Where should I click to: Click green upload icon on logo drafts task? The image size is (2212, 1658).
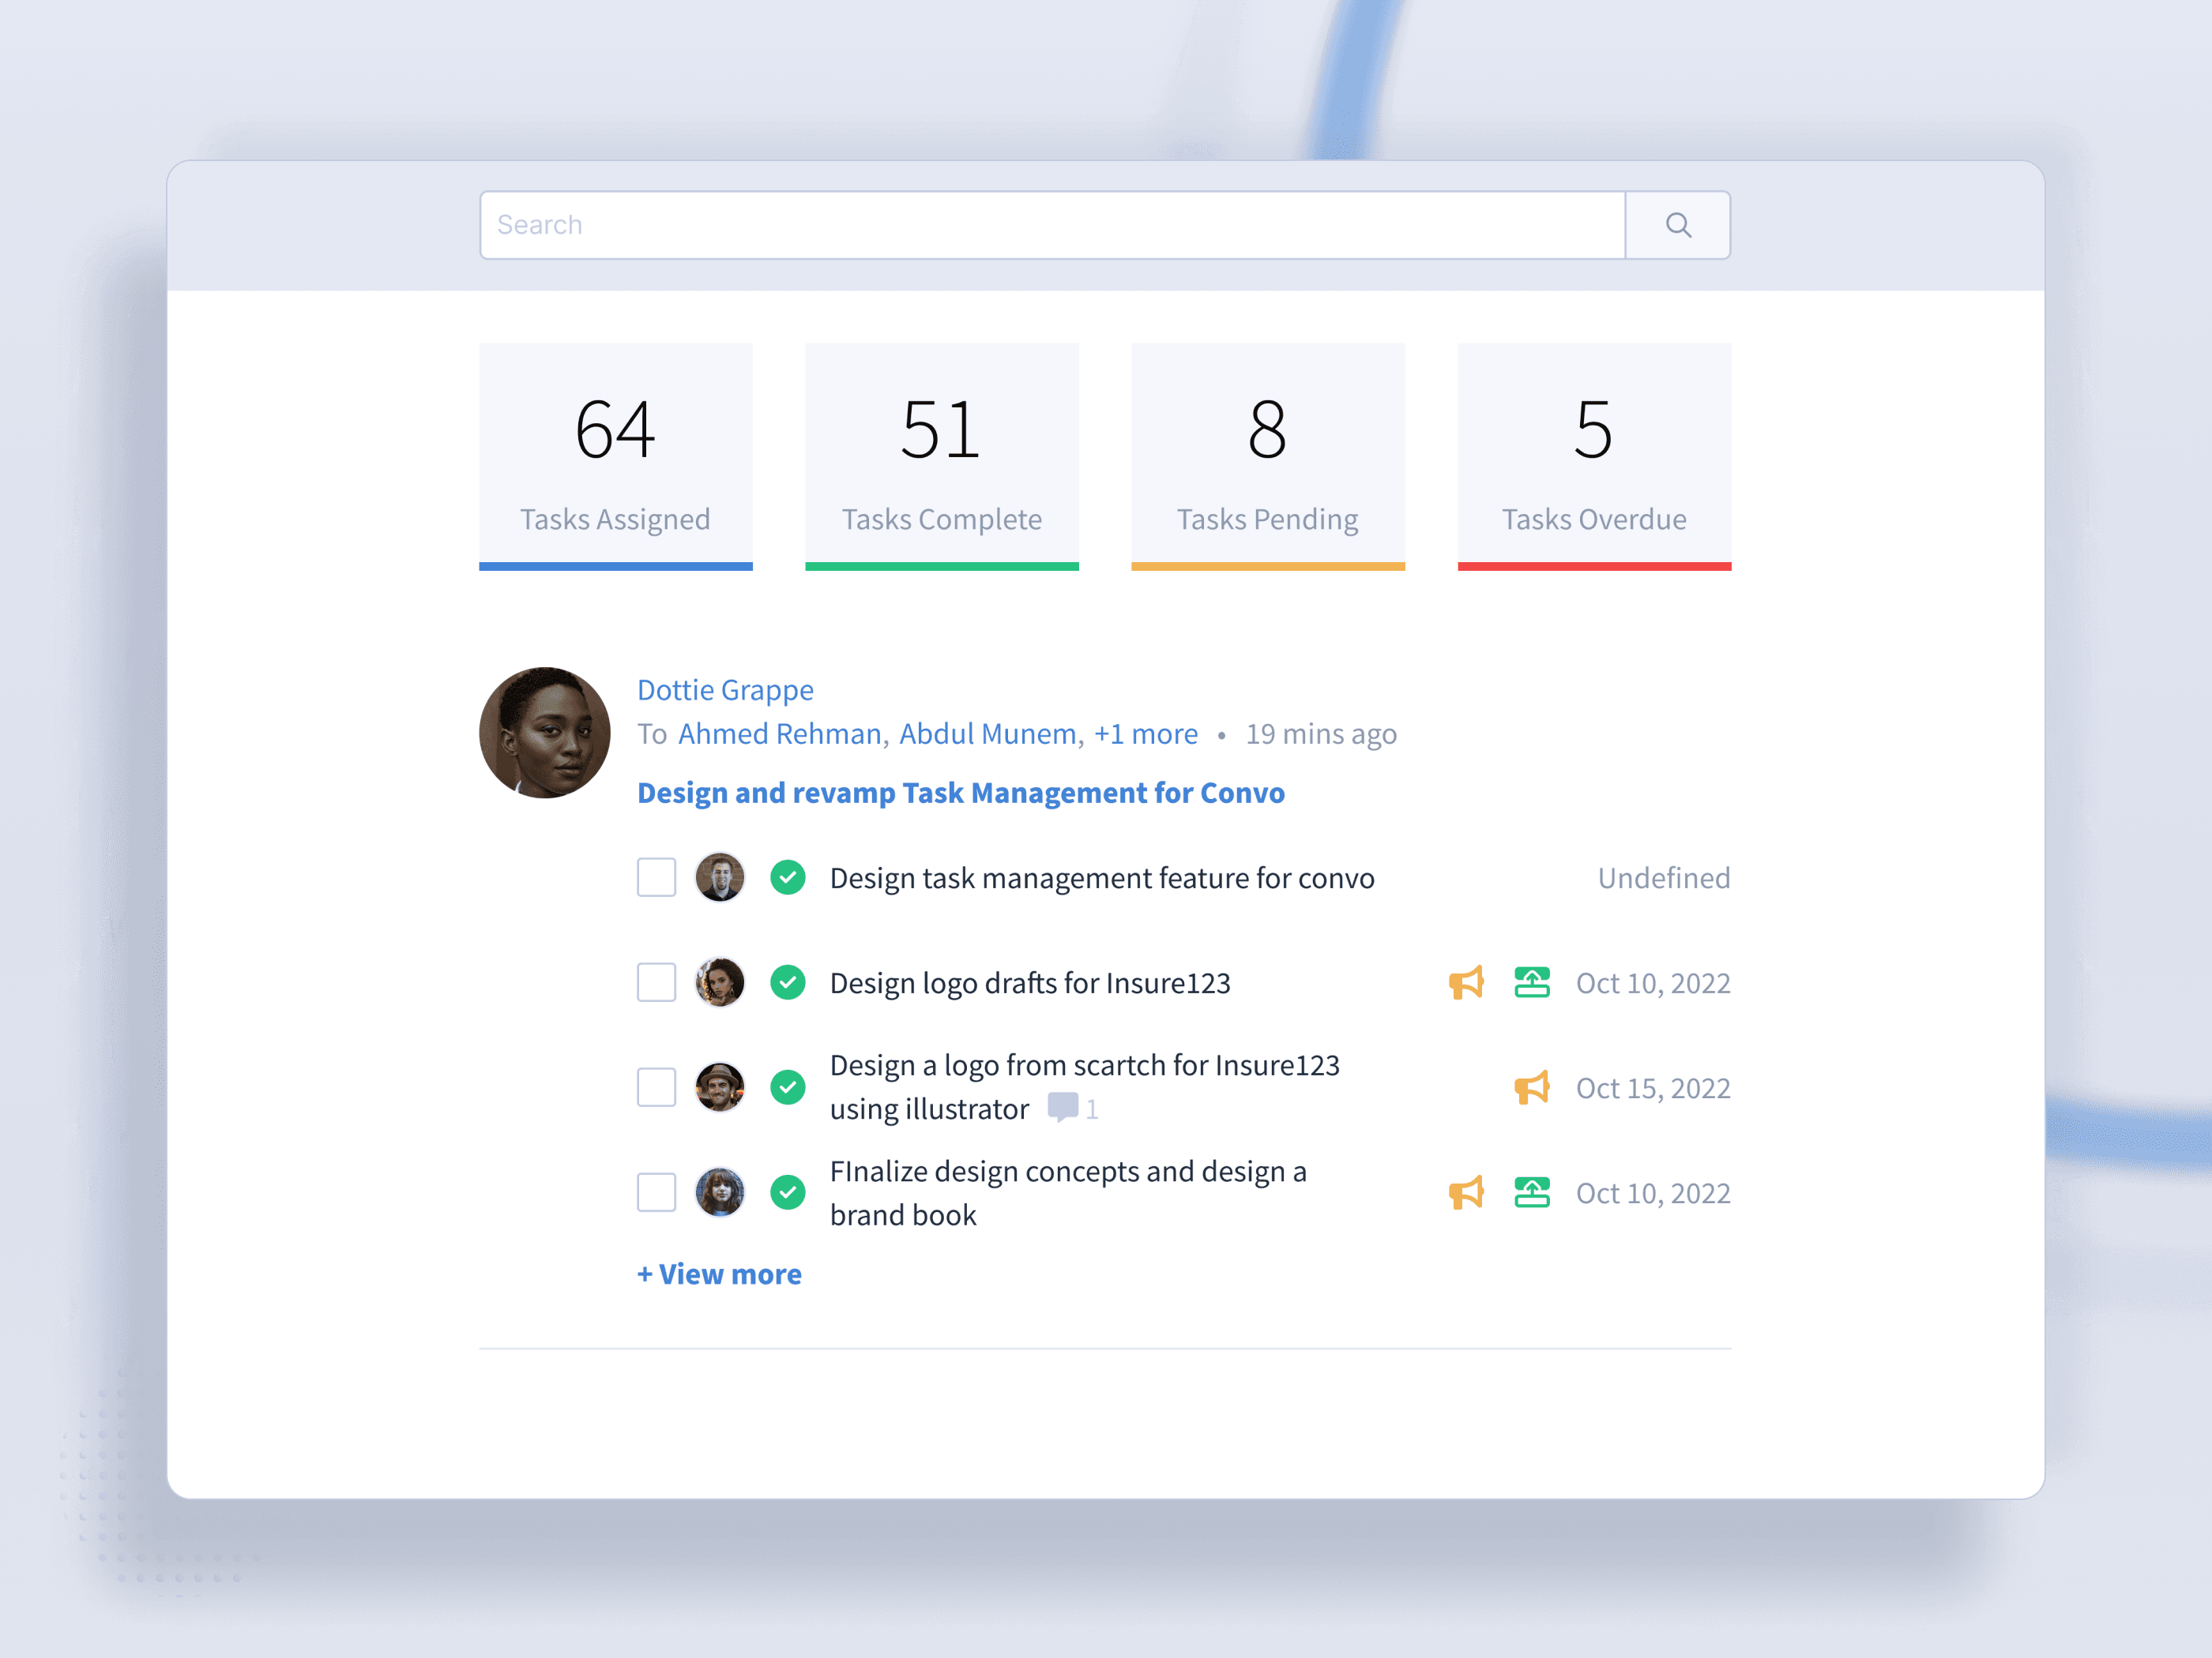[x=1531, y=982]
